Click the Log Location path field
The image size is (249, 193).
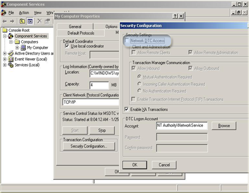click(x=104, y=73)
